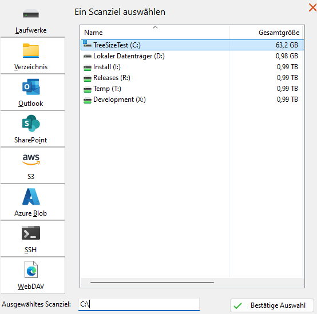Sort the list by the Name column header
Image resolution: width=317 pixels, height=314 pixels.
(155, 33)
